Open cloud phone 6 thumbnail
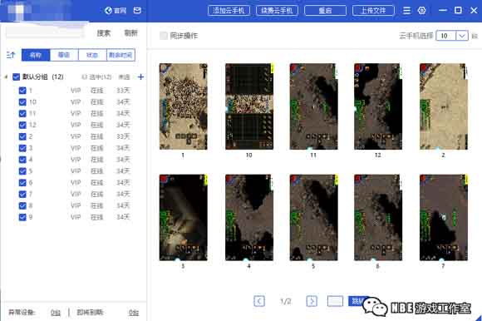The height and width of the screenshot is (321, 482). pyautogui.click(x=378, y=217)
